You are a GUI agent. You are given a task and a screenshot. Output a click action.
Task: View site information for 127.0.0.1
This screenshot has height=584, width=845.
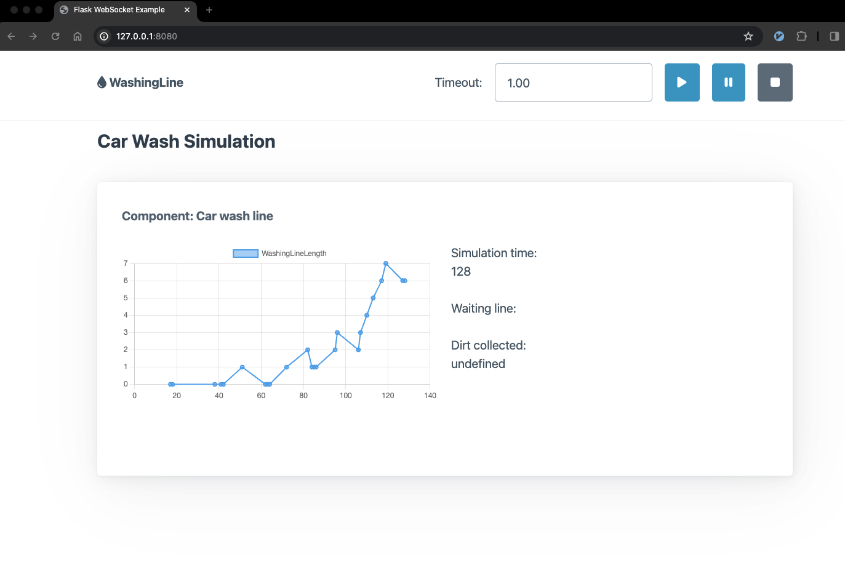coord(104,36)
